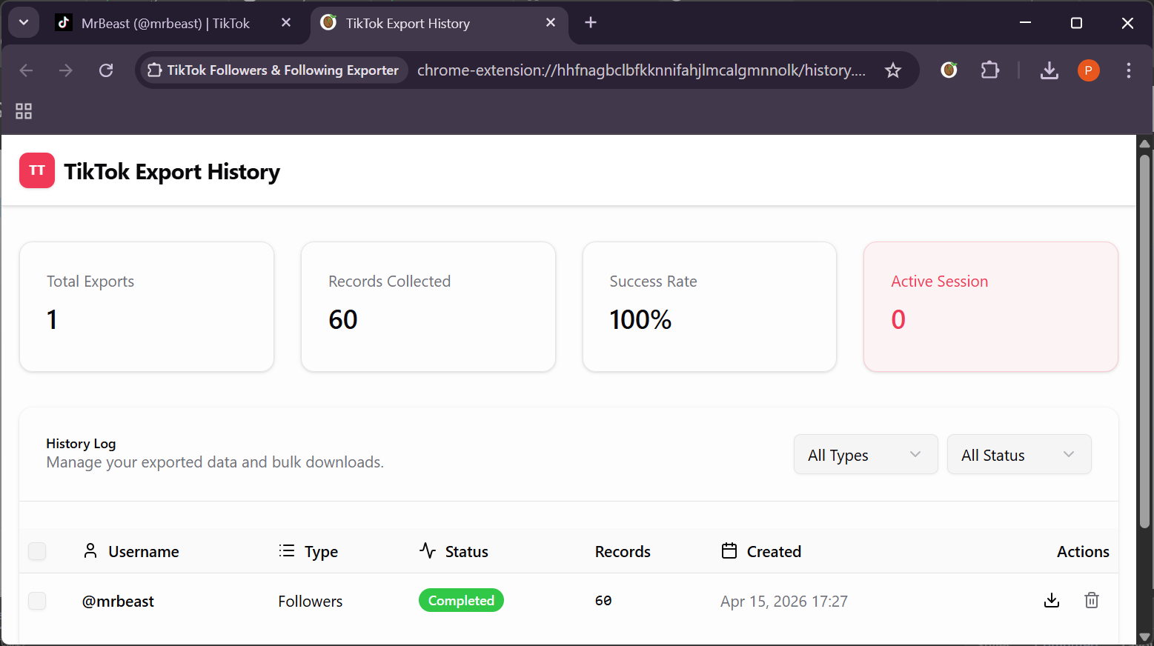This screenshot has width=1154, height=646.
Task: Click the Created column calendar icon
Action: click(729, 550)
